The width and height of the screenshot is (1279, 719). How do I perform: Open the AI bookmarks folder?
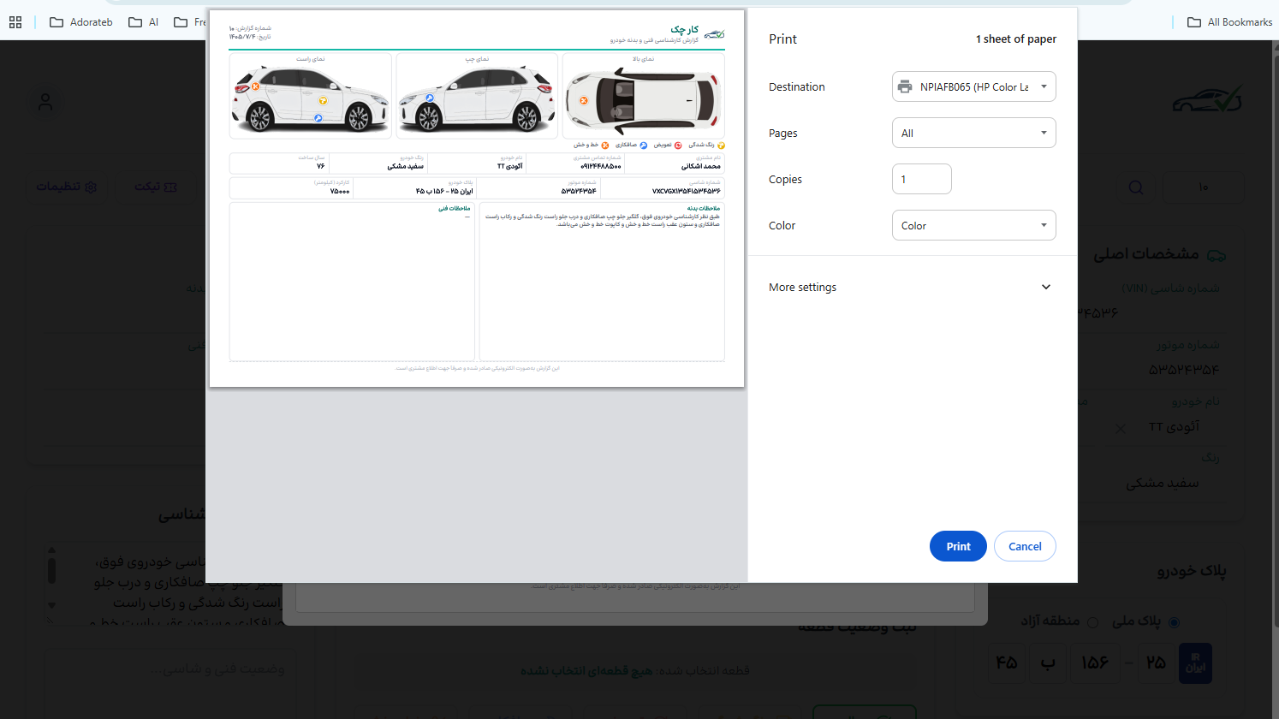[144, 22]
